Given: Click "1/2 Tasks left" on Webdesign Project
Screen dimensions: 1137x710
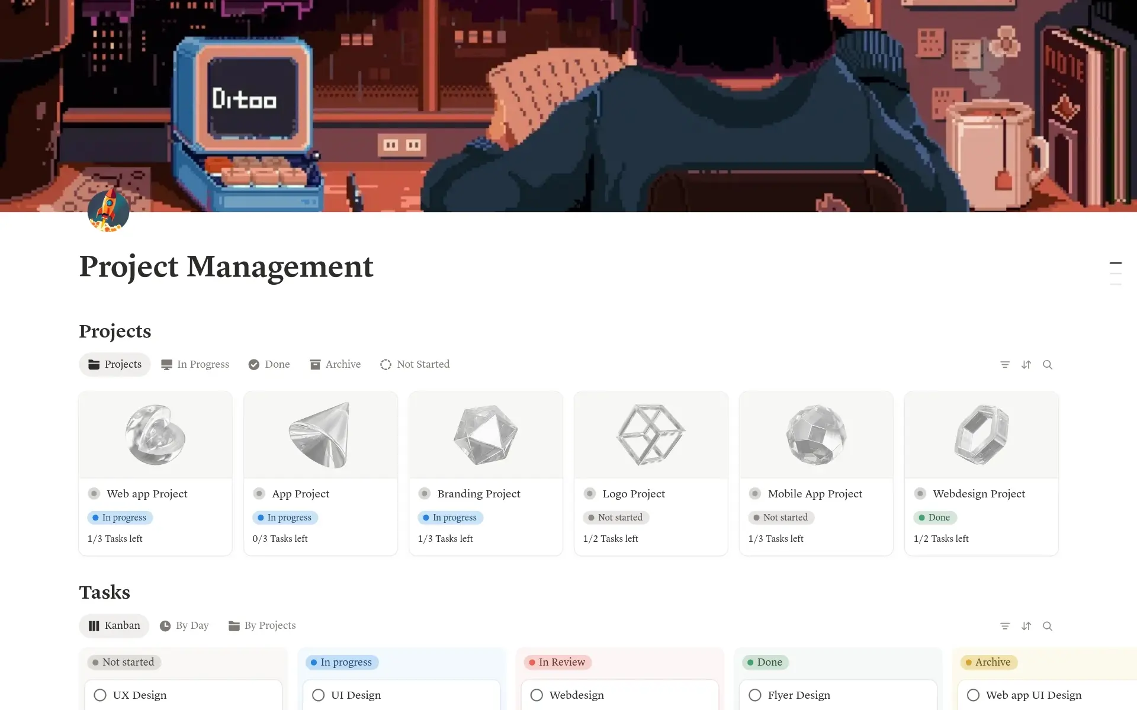Looking at the screenshot, I should point(941,539).
